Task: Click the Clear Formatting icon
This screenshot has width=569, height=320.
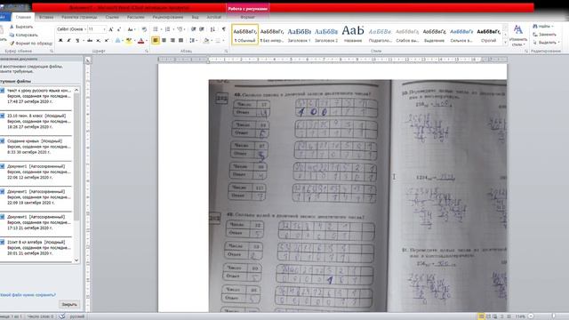Action: tap(144, 29)
